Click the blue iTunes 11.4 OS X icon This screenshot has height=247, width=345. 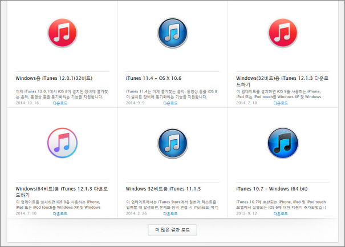pyautogui.click(x=172, y=33)
